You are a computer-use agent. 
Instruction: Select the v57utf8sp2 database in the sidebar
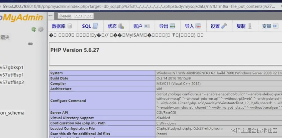[x=12, y=82]
